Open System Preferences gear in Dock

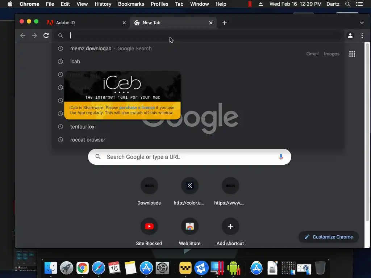click(162, 268)
